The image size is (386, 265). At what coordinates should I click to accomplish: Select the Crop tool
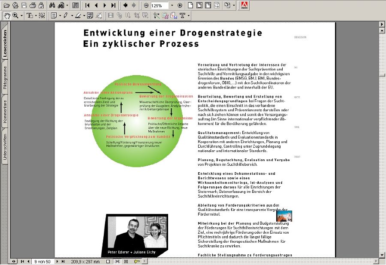point(137,15)
